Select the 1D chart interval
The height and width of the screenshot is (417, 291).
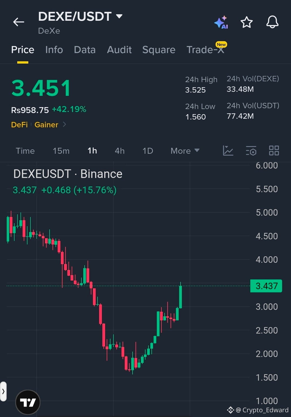pos(148,151)
